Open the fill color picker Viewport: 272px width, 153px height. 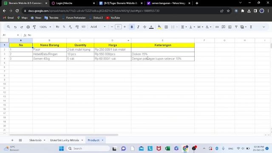click(x=159, y=27)
